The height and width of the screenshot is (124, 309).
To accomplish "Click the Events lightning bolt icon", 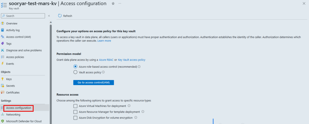I will [2, 64].
